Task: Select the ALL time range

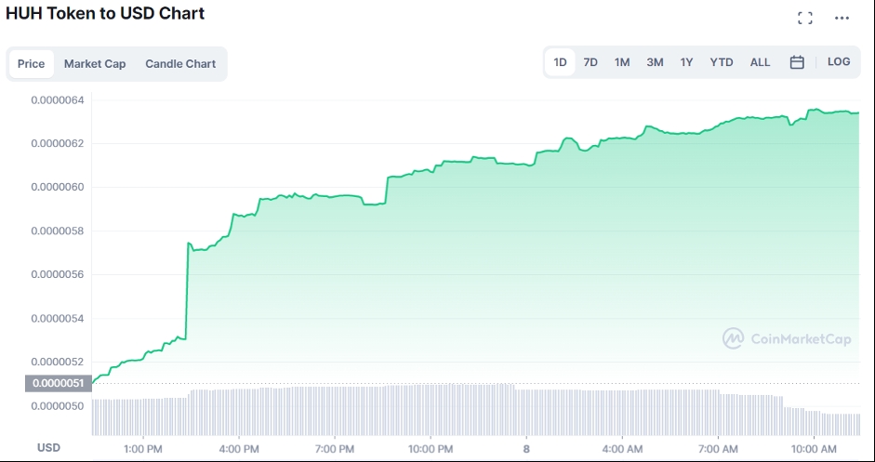Action: coord(760,62)
